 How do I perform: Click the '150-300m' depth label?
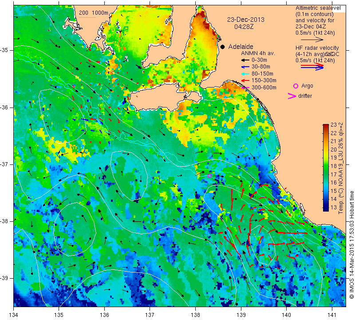(x=264, y=80)
